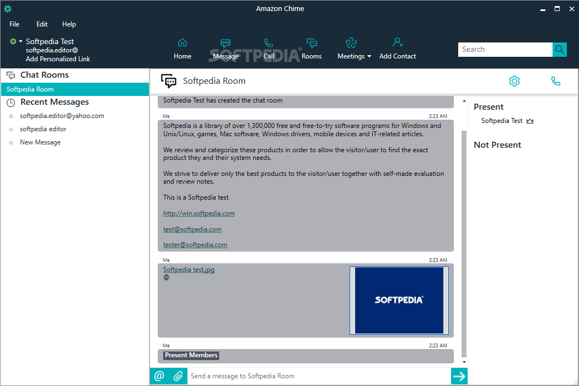Click the crown icon next to Softpedia Test

(x=530, y=121)
